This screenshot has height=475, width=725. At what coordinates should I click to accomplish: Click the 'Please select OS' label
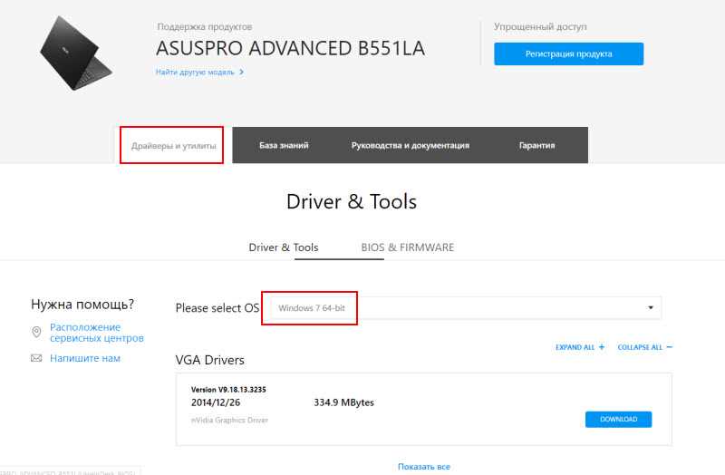pyautogui.click(x=217, y=308)
